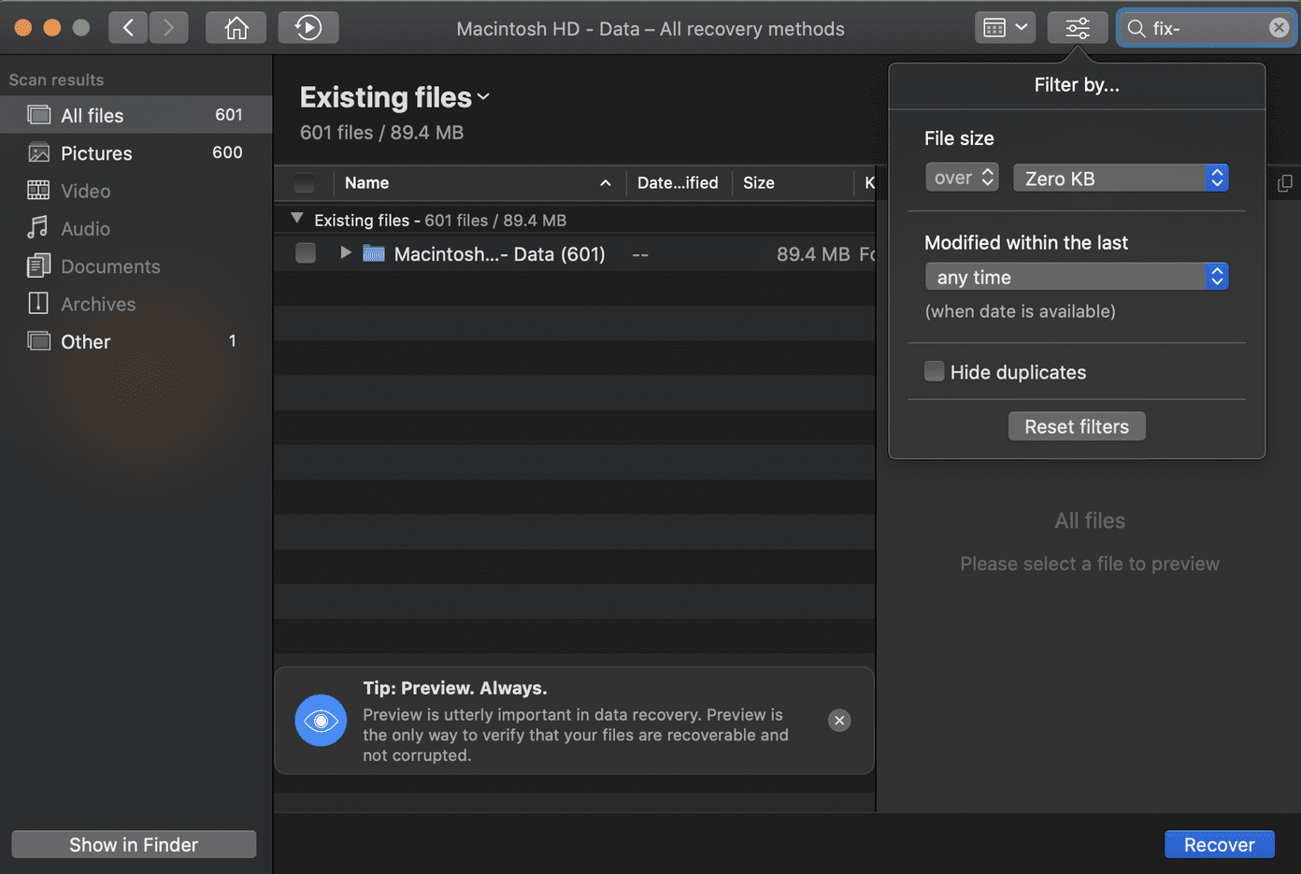
Task: Click the Audio note icon
Action: pyautogui.click(x=37, y=227)
